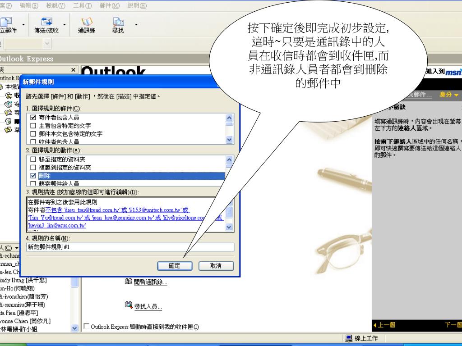Click the find people icon beside 尋找人員
Screen dimensions: 462x346
pyautogui.click(x=129, y=305)
